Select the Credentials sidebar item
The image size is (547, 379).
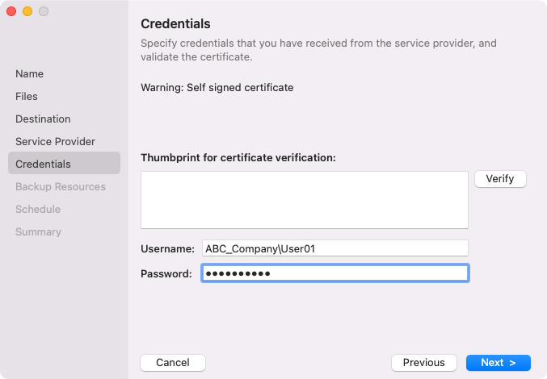click(x=43, y=165)
